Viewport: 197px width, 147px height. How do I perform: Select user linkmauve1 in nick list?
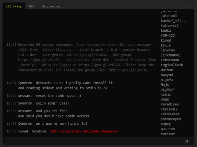point(171,55)
